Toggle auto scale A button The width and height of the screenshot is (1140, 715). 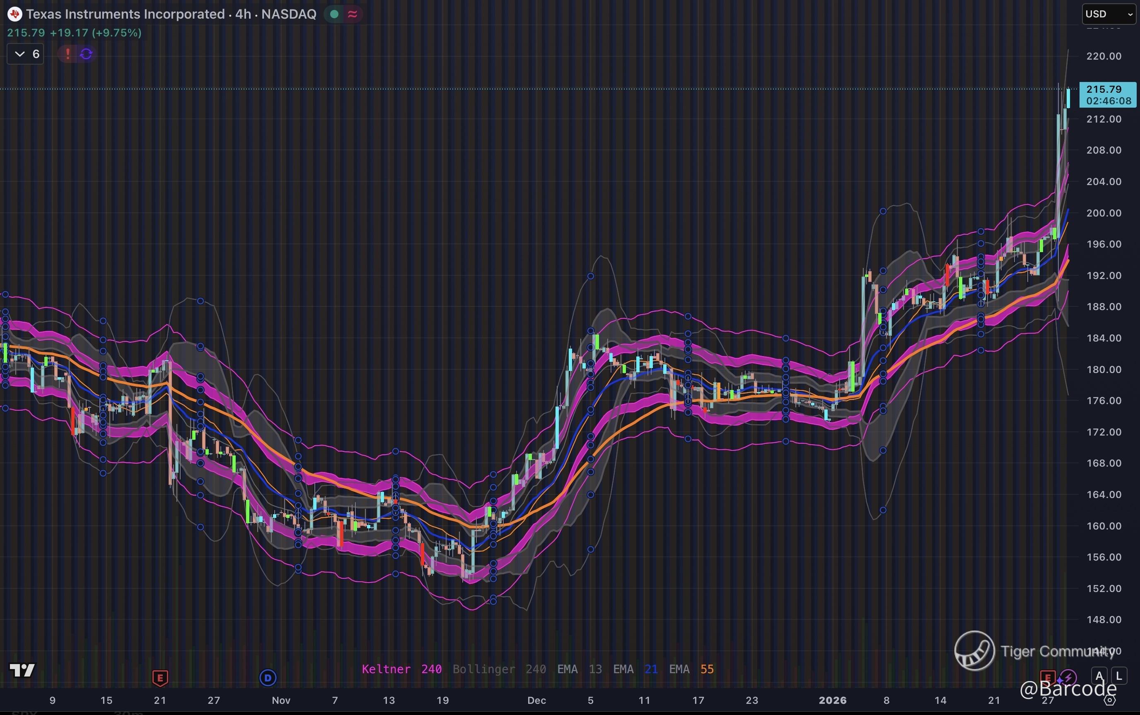coord(1099,676)
